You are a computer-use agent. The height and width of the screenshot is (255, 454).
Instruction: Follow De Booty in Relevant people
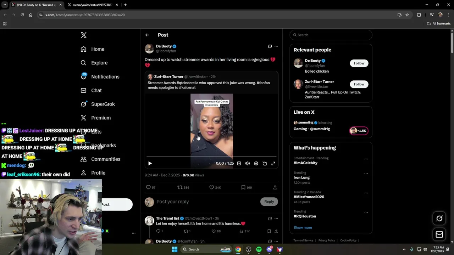click(x=359, y=63)
